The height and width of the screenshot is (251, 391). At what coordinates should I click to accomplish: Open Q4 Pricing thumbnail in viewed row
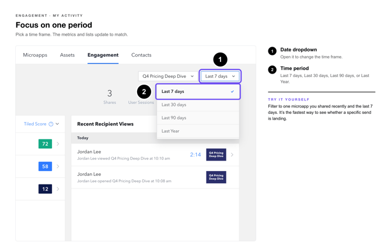tap(216, 155)
